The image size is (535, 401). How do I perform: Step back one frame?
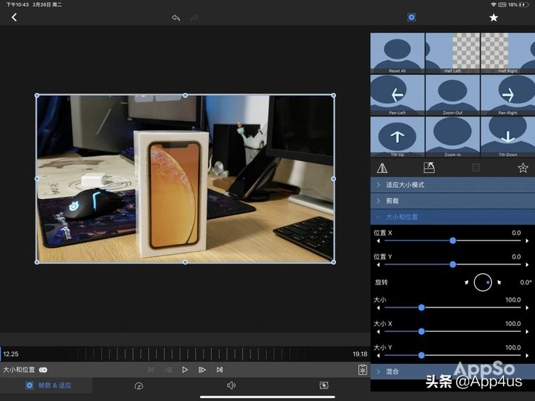click(x=168, y=370)
